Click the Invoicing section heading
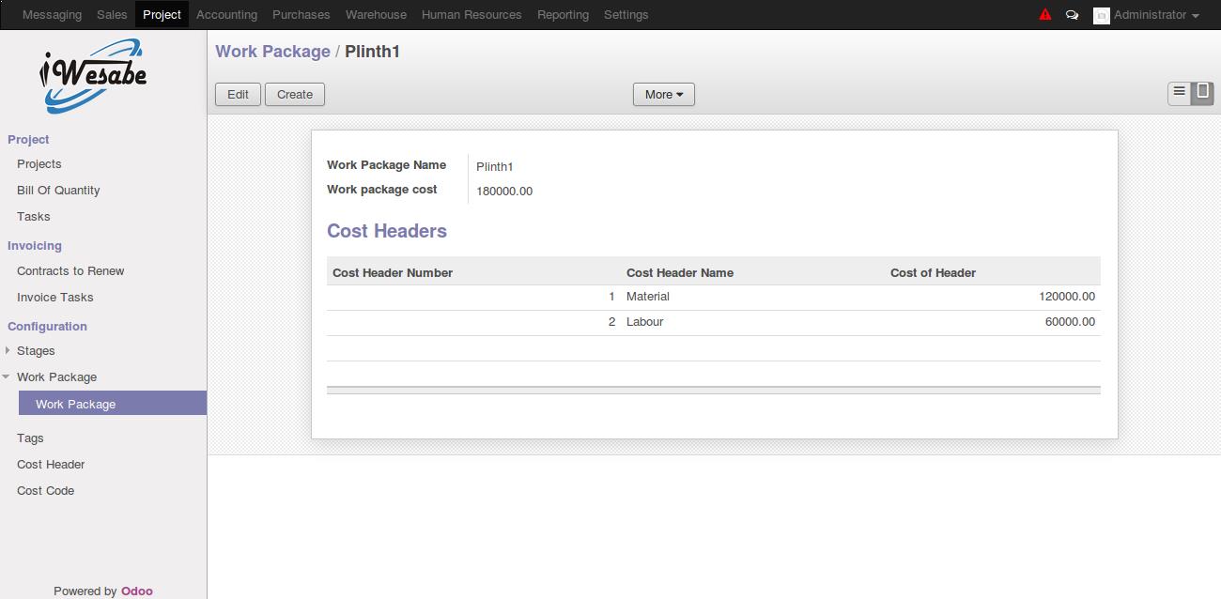The width and height of the screenshot is (1221, 599). [35, 245]
